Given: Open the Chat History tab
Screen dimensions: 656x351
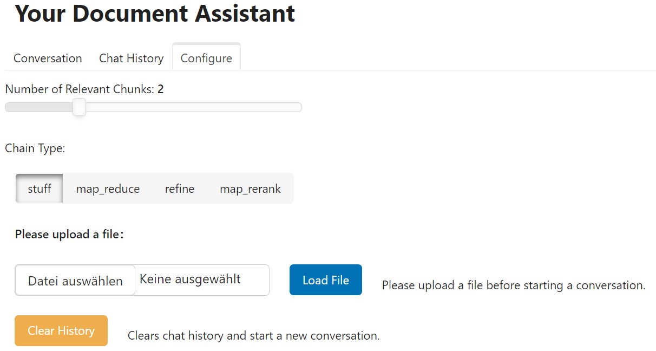Looking at the screenshot, I should click(x=131, y=58).
